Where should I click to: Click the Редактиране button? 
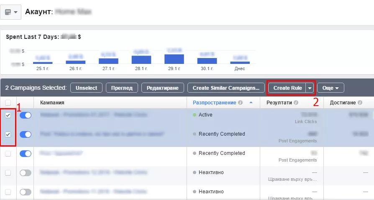point(163,88)
